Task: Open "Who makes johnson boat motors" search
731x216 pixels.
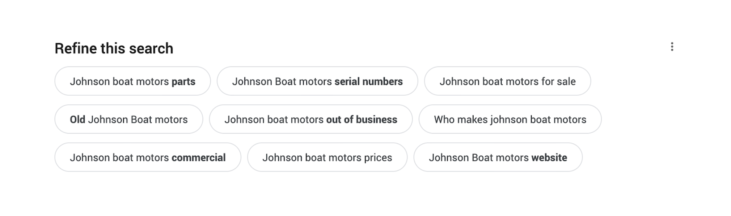Action: 510,120
